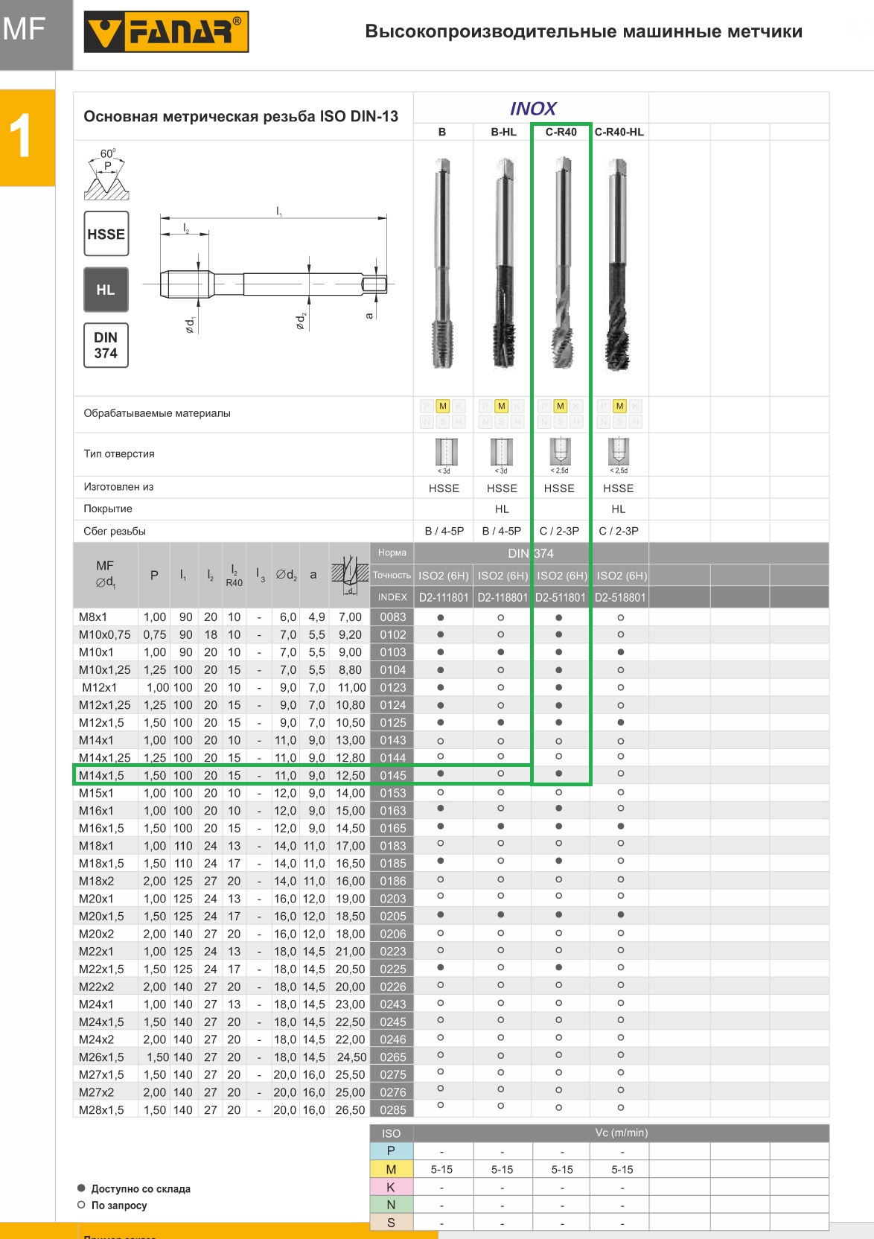Screen dimensions: 874x1239
Task: Click the yellow section tab numbered 1
Action: coord(28,138)
